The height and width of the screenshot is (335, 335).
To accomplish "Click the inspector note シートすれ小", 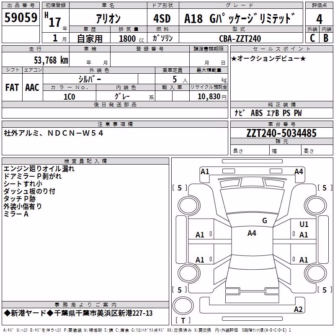I will point(23,184).
